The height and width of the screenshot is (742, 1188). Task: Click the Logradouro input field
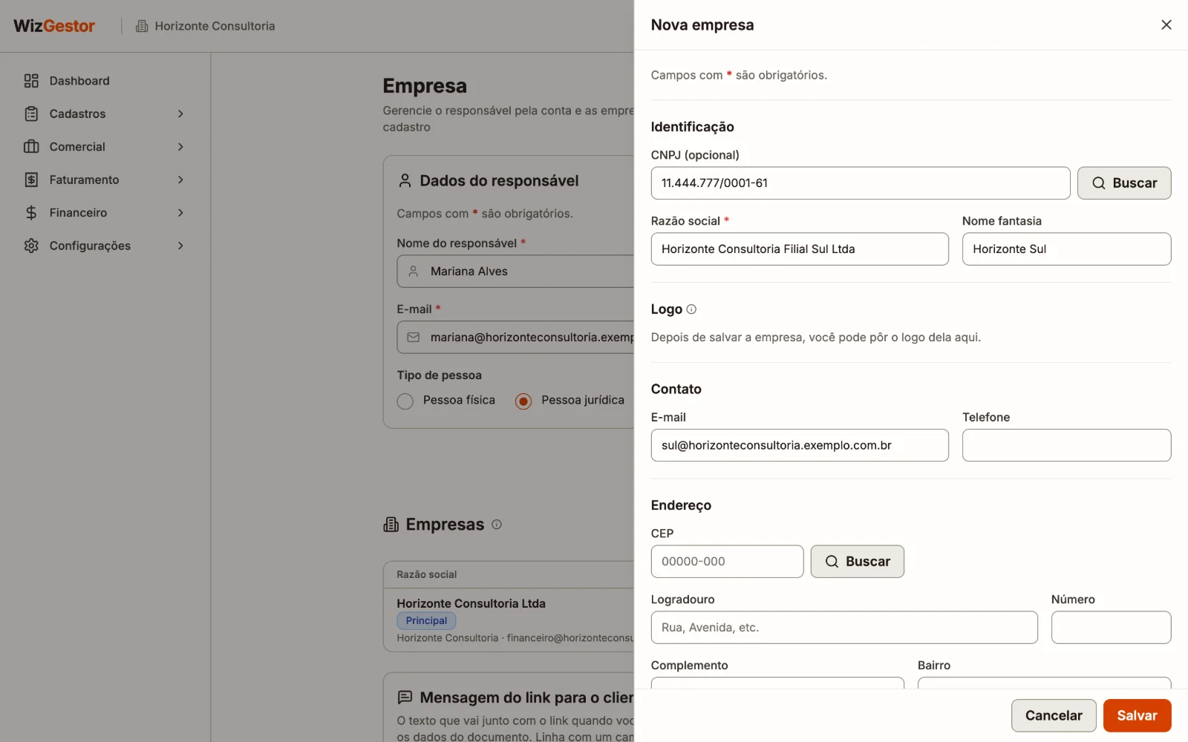(844, 628)
